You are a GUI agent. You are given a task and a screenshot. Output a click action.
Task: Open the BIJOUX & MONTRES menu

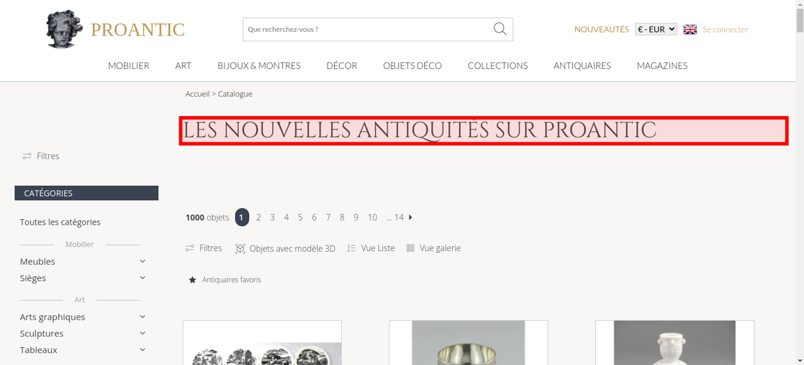(259, 66)
